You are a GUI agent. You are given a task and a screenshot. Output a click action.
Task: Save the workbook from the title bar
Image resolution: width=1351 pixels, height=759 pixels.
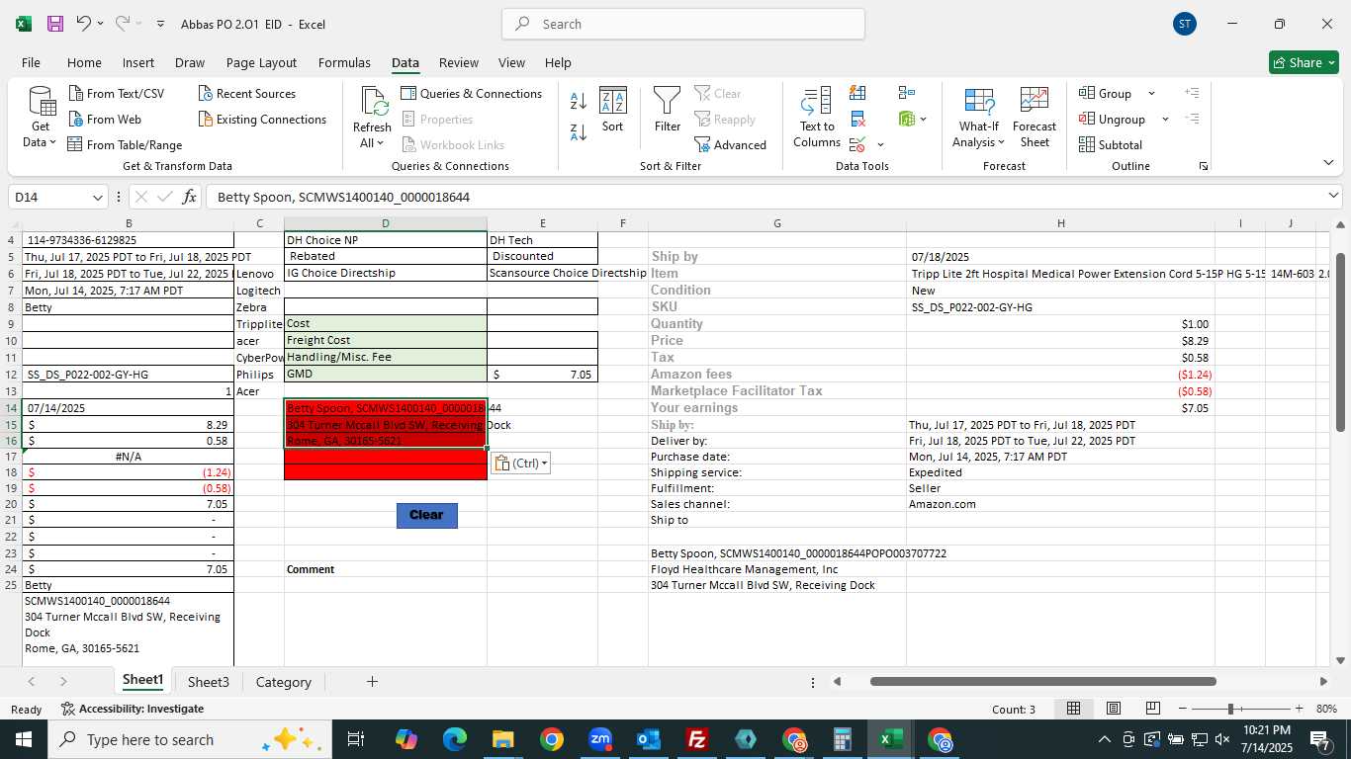(55, 24)
